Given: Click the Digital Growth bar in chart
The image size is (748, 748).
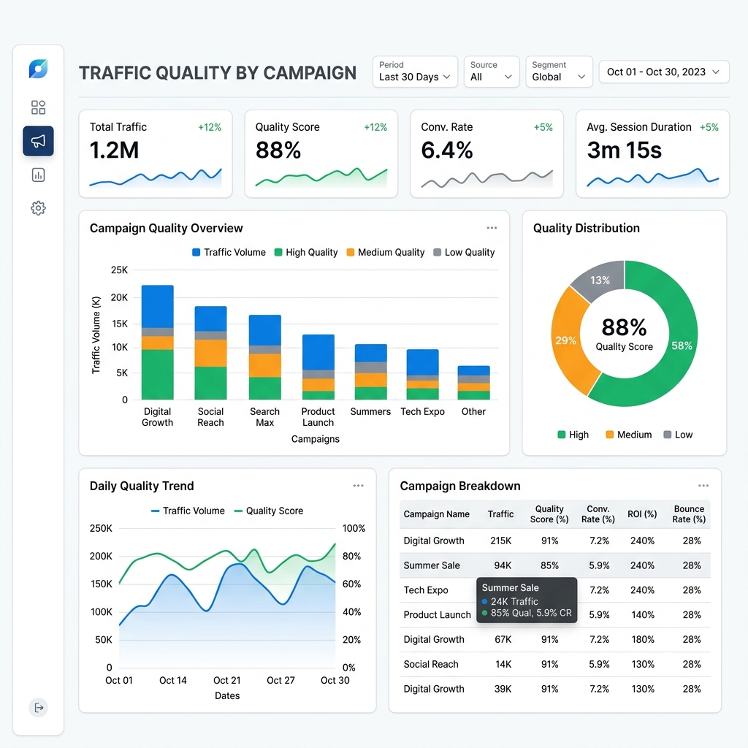Looking at the screenshot, I should click(x=158, y=343).
